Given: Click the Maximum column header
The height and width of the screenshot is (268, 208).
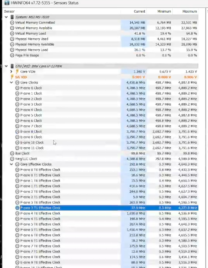Looking at the screenshot, I should (x=190, y=11).
